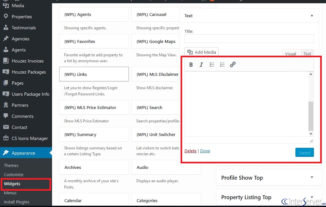Image resolution: width=326 pixels, height=207 pixels.
Task: Click the editor scrollbar up arrow
Action: tap(311, 74)
